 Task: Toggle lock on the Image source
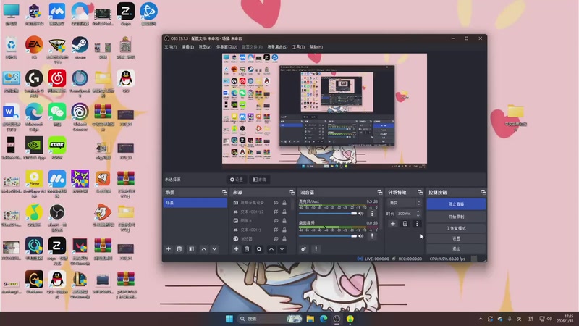[284, 221]
